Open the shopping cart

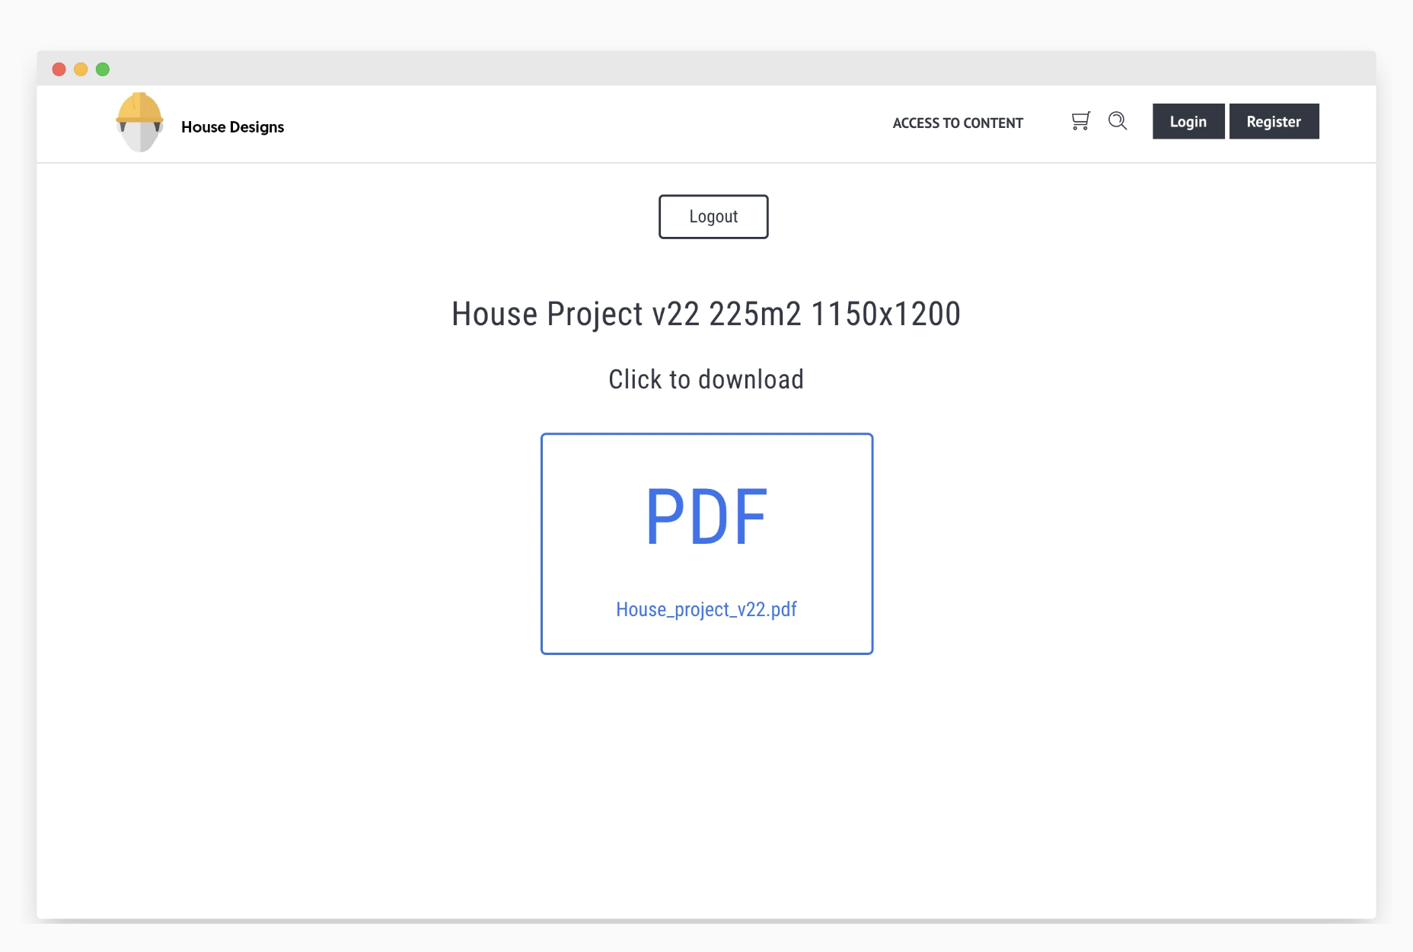pos(1080,121)
